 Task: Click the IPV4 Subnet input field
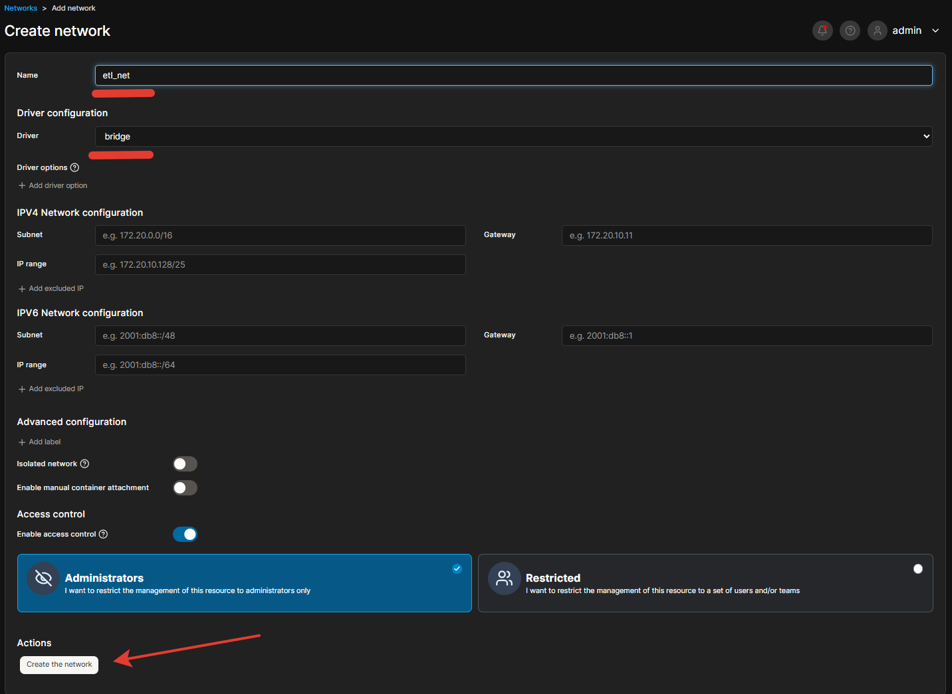280,235
